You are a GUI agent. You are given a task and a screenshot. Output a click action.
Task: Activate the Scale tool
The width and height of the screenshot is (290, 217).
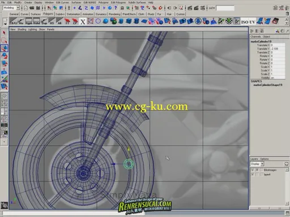[x=4, y=64]
